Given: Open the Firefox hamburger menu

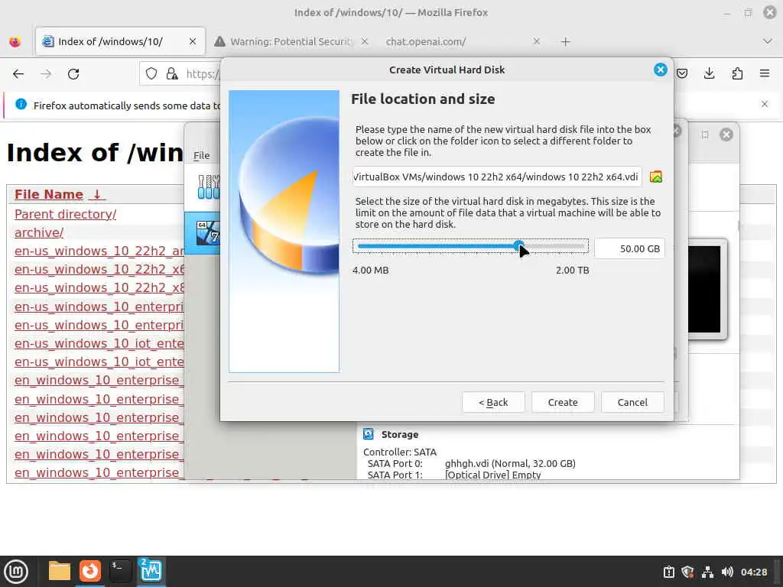Looking at the screenshot, I should pos(765,74).
